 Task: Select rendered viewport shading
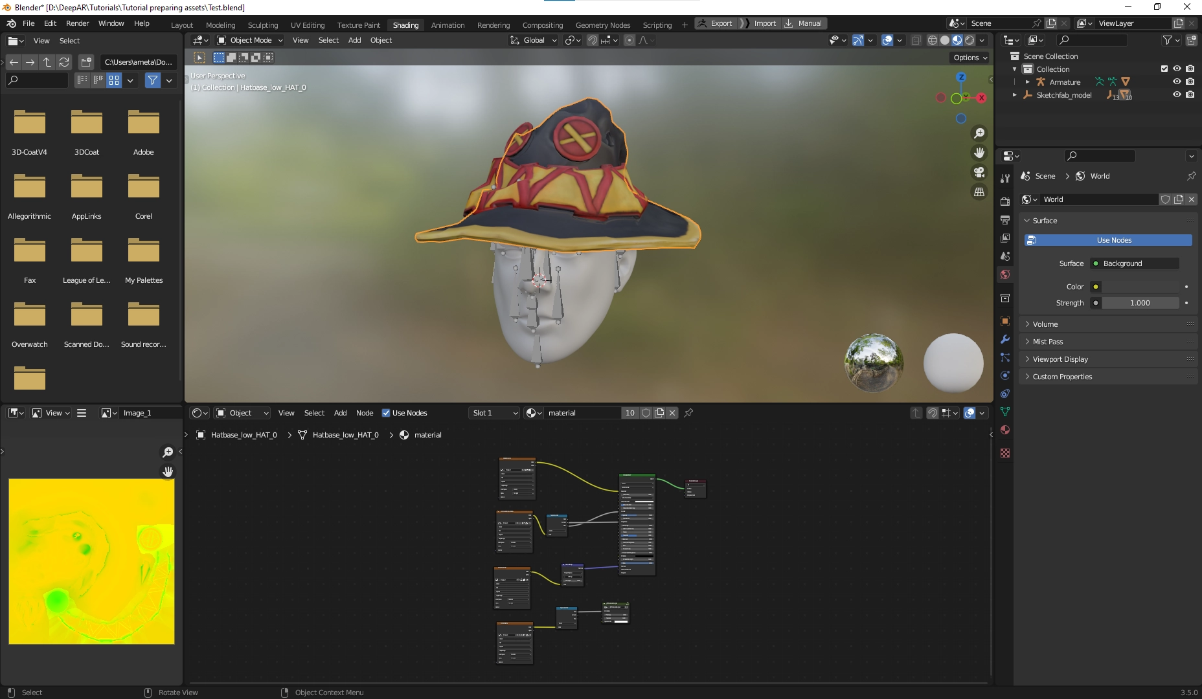click(x=970, y=40)
